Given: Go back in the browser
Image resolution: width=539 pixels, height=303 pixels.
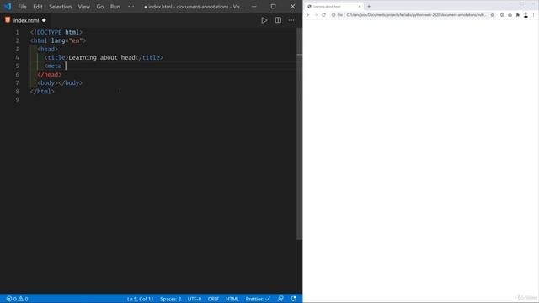Looking at the screenshot, I should 308,15.
